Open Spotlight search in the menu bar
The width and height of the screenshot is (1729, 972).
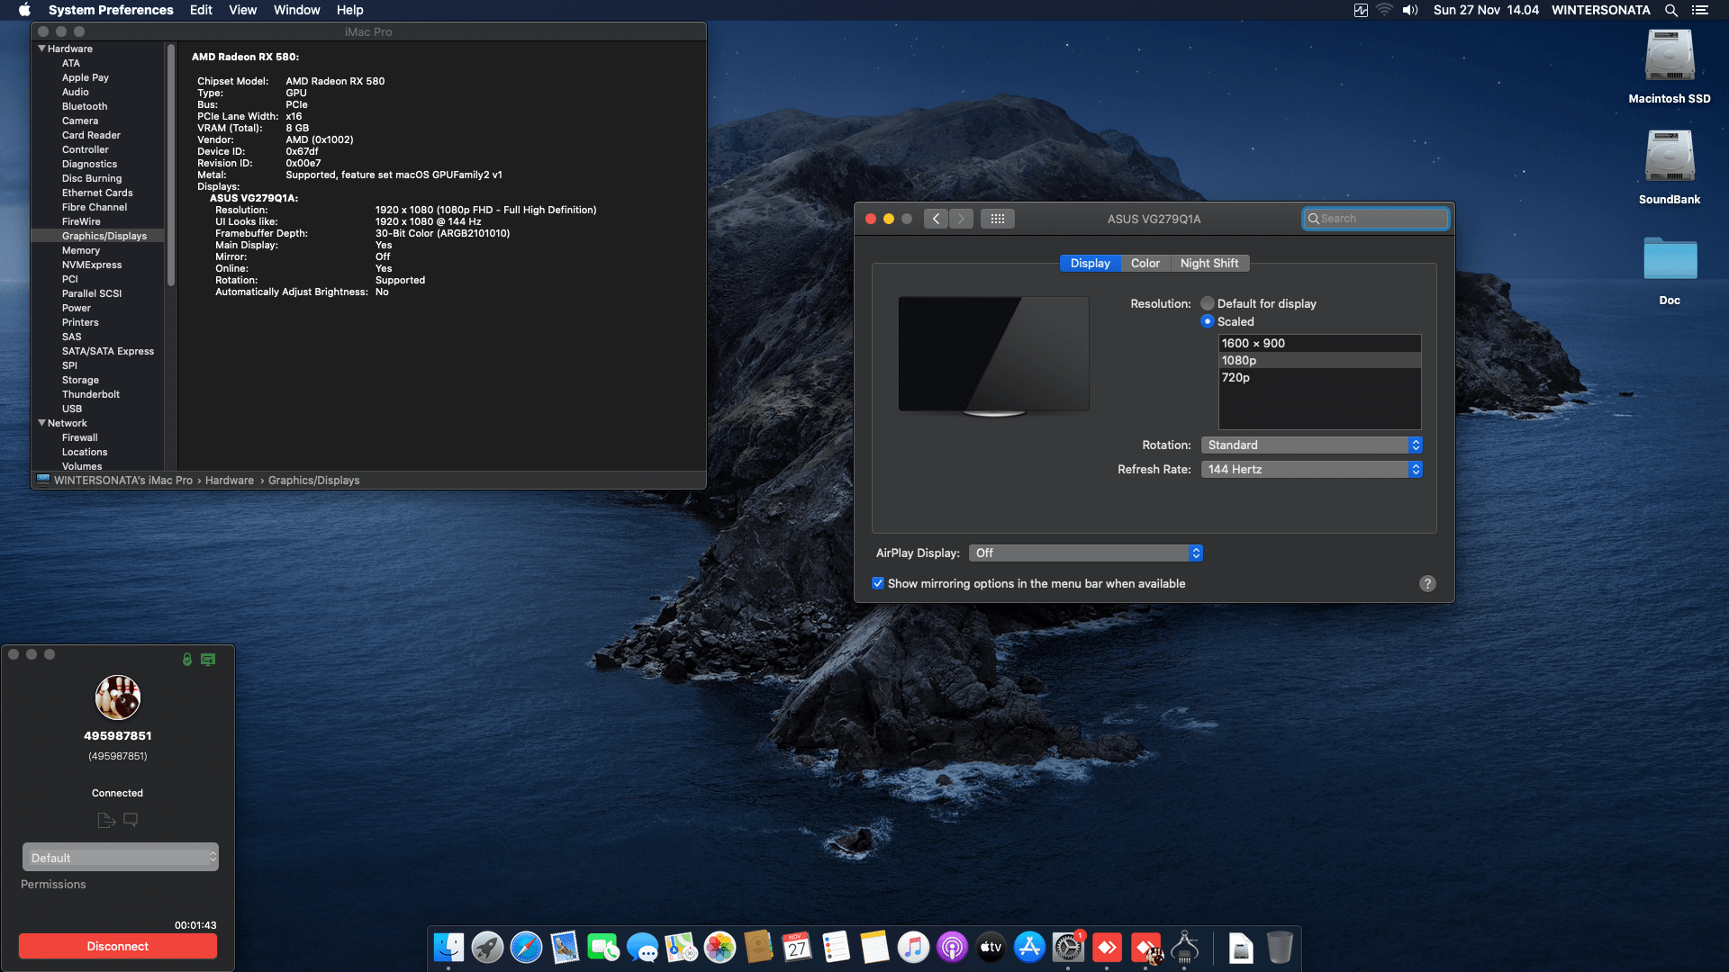click(1670, 10)
